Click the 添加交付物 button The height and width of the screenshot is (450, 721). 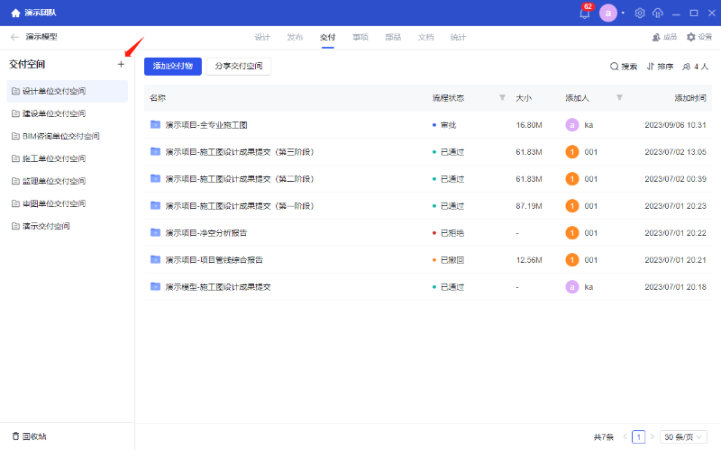tap(173, 66)
